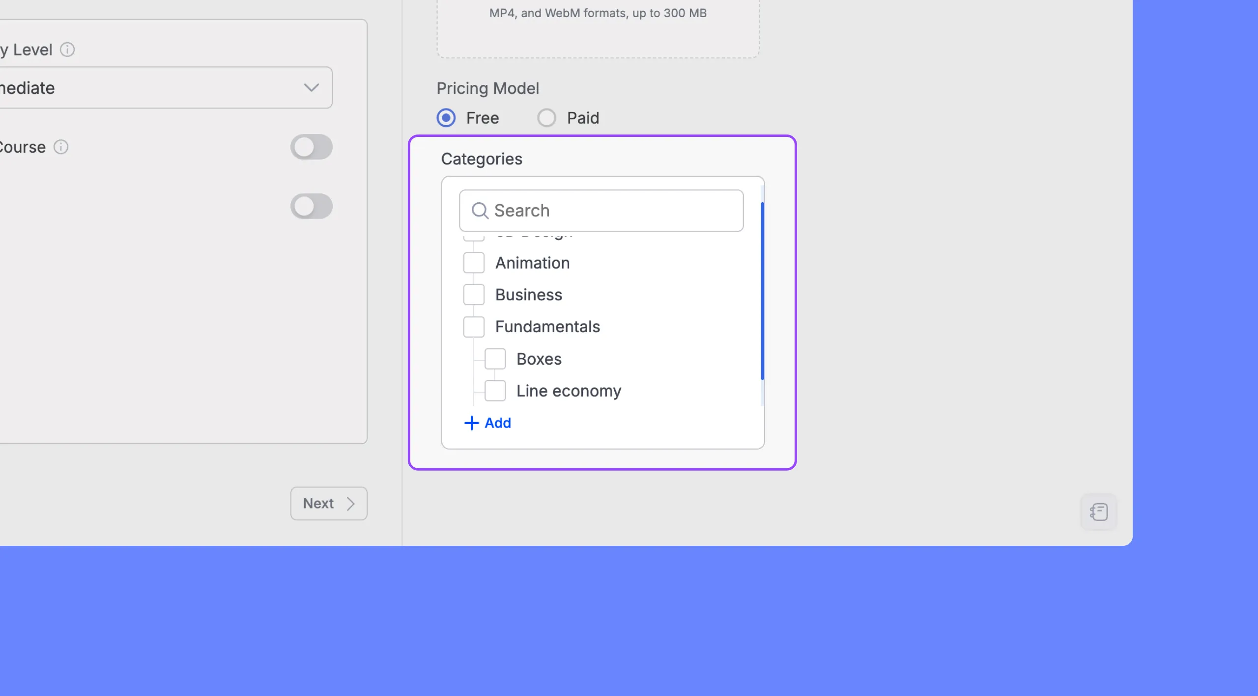Click the Boxes label text
Viewport: 1258px width, 696px height.
[539, 359]
